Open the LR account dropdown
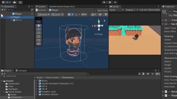 [x=6, y=2]
